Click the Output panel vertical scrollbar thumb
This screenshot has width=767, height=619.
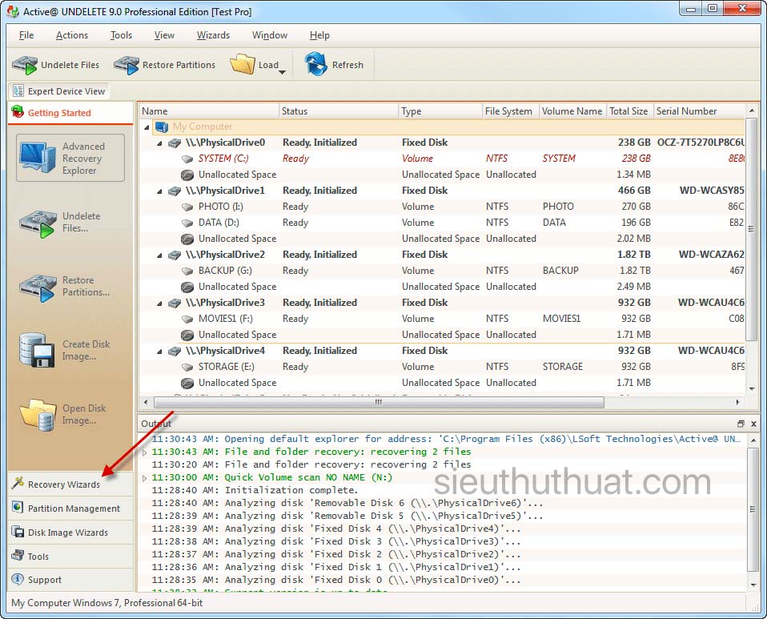point(753,509)
